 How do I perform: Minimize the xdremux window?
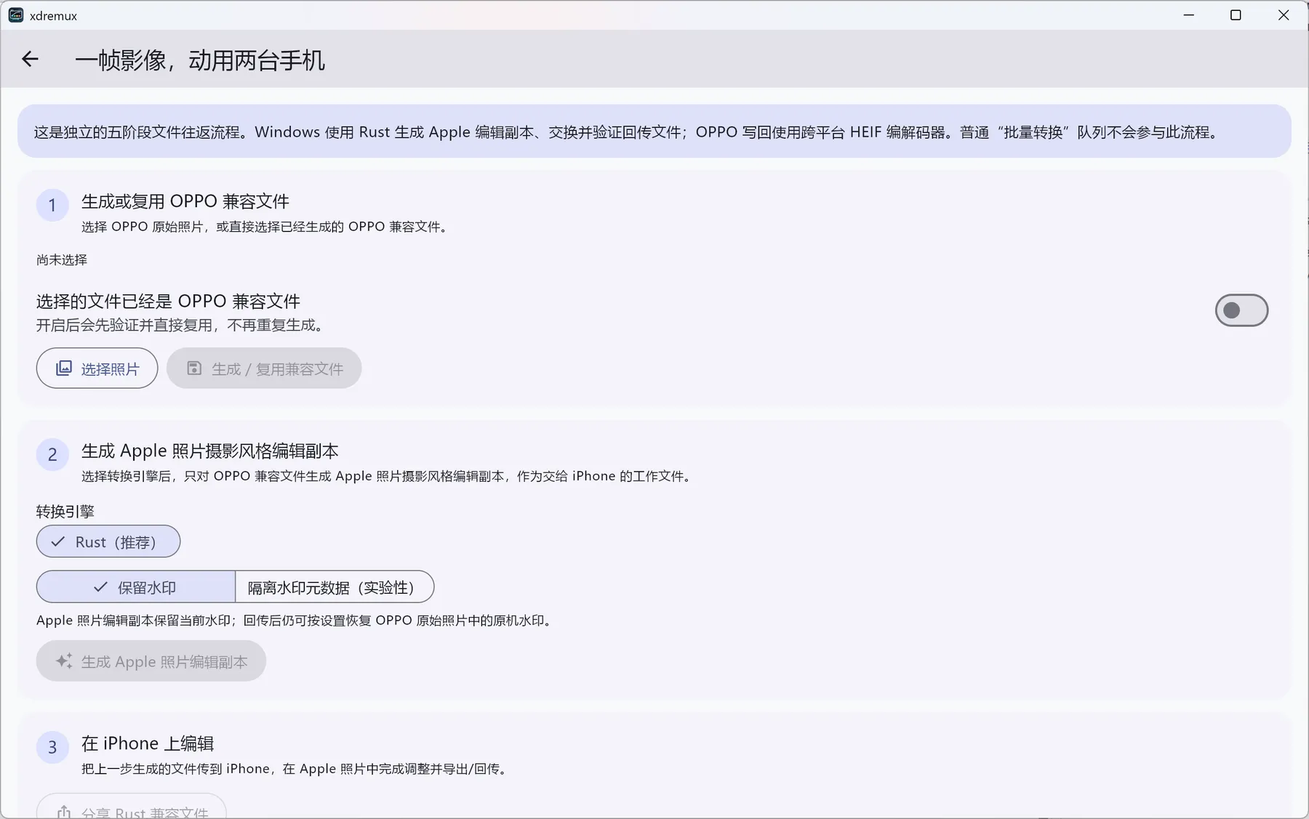coord(1189,15)
